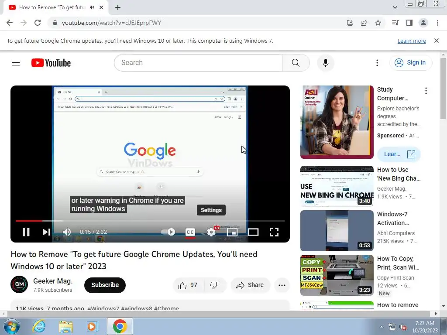Click the search magnifier button
Screen dimensions: 447x335
pyautogui.click(x=296, y=63)
